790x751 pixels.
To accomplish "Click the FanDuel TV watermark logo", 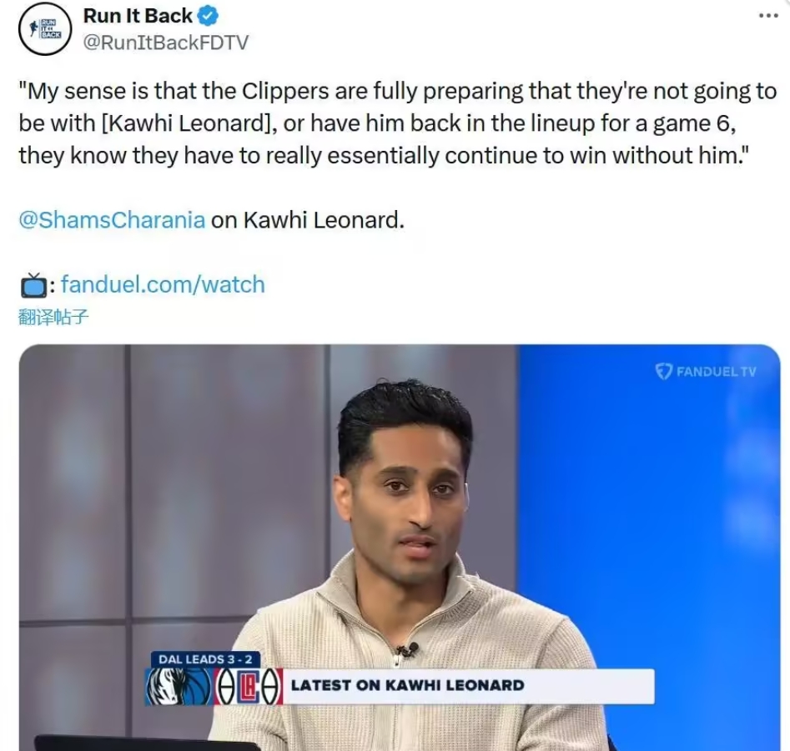I will pyautogui.click(x=706, y=372).
